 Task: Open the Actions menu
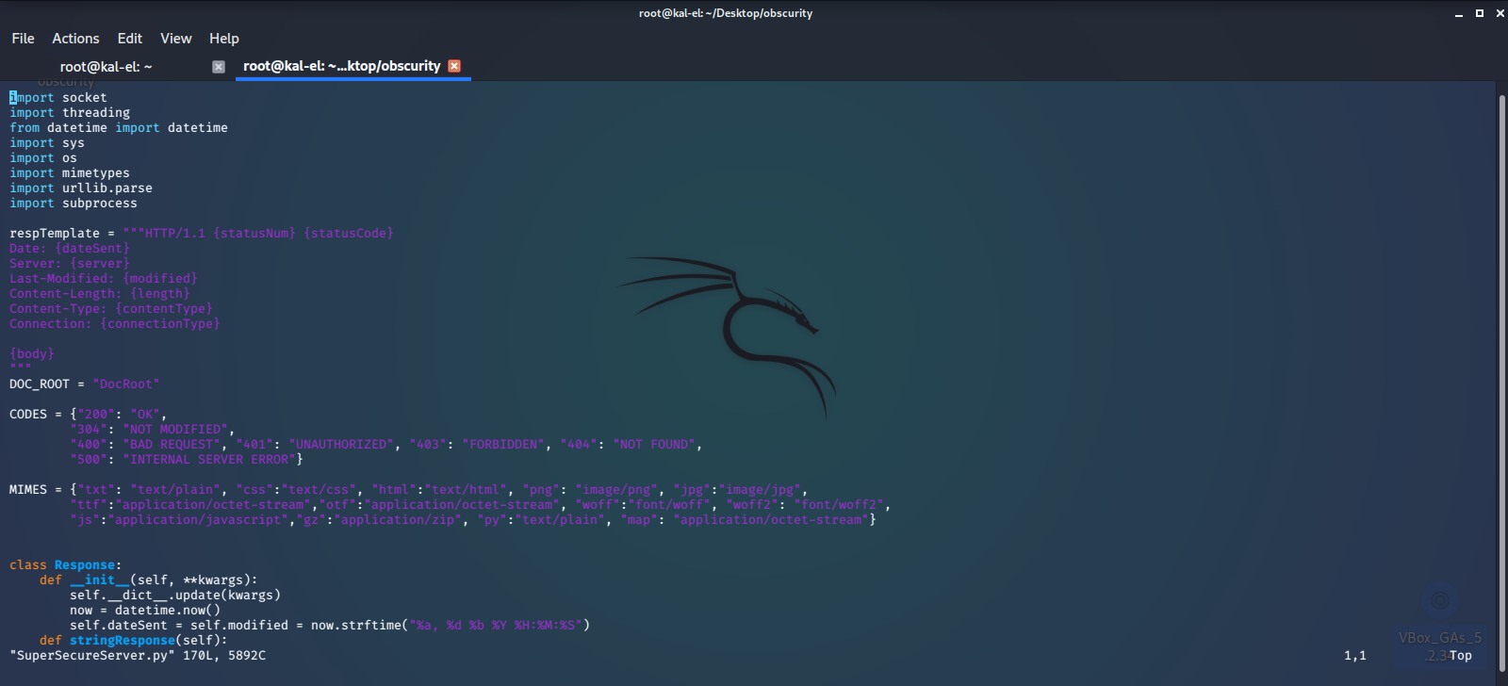[x=75, y=39]
